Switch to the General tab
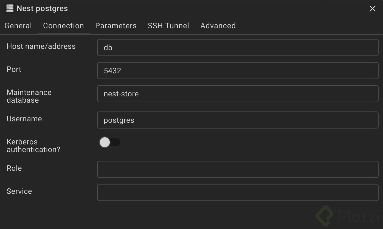The image size is (383, 229). click(x=18, y=26)
